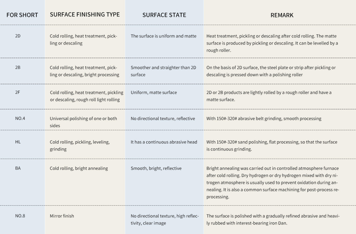Click the text about the continuous abrasive head
356x234 pixels.
click(x=164, y=142)
